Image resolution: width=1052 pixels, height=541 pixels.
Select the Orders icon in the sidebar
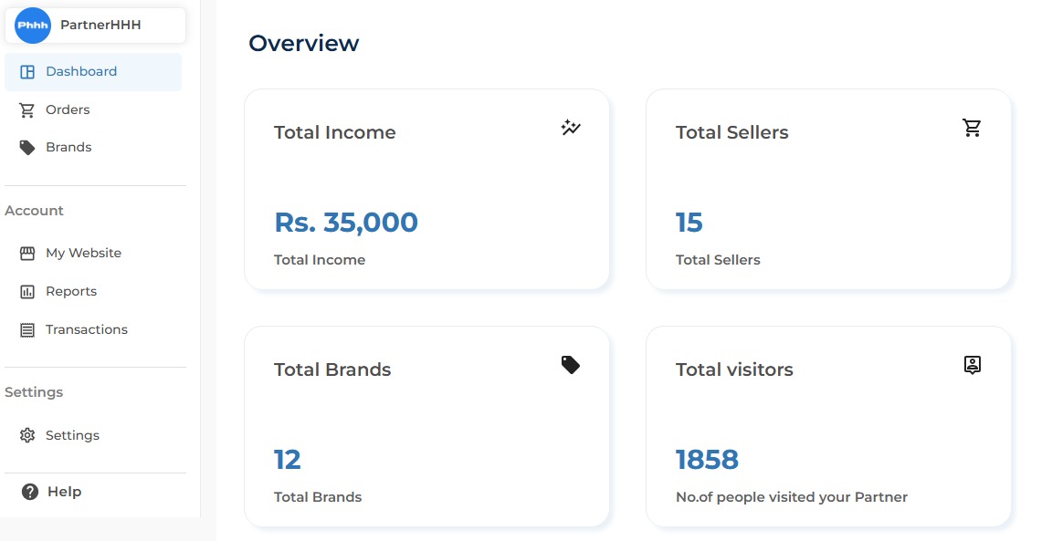point(27,109)
